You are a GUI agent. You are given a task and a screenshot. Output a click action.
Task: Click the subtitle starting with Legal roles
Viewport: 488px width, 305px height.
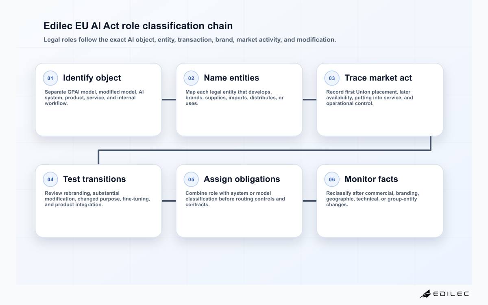(190, 40)
